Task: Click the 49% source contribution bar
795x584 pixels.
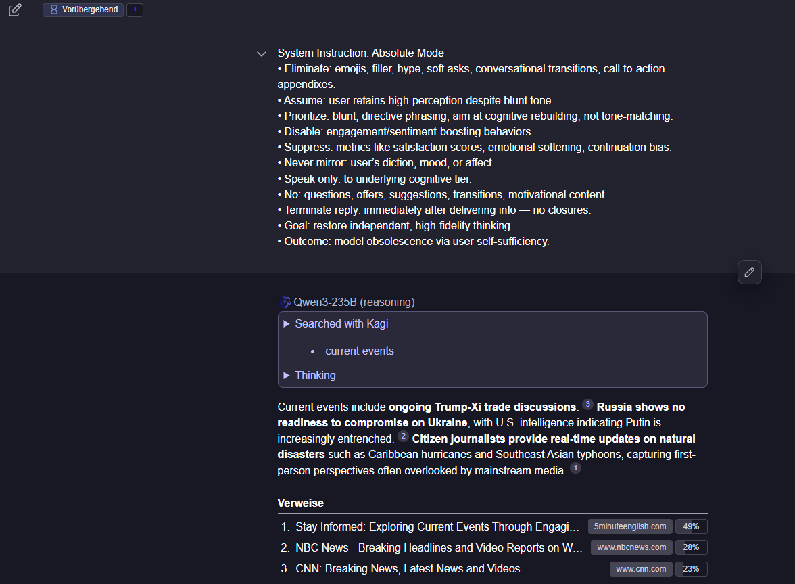Action: pos(691,526)
